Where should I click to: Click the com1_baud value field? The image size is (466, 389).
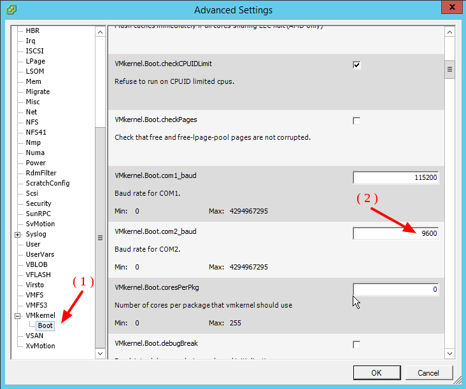point(395,178)
